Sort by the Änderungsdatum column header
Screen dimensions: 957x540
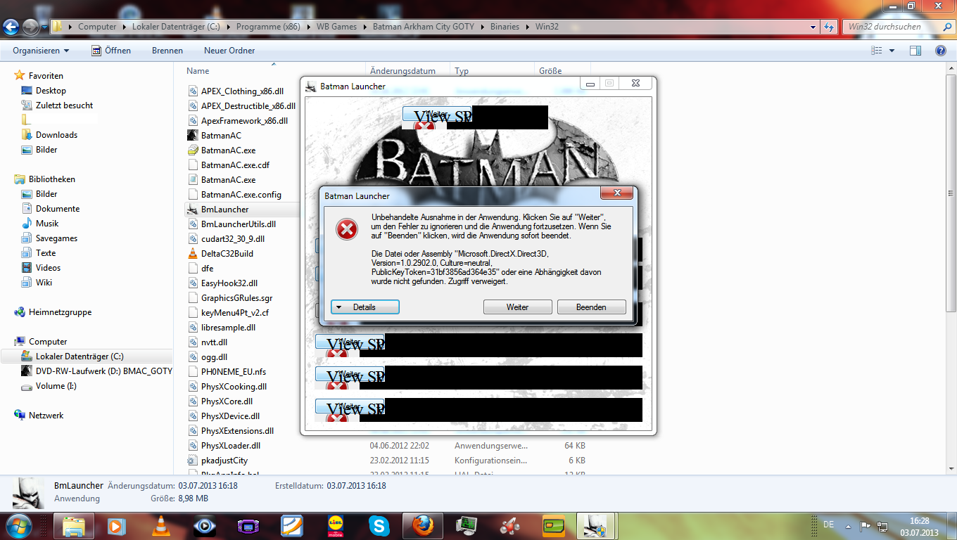403,71
